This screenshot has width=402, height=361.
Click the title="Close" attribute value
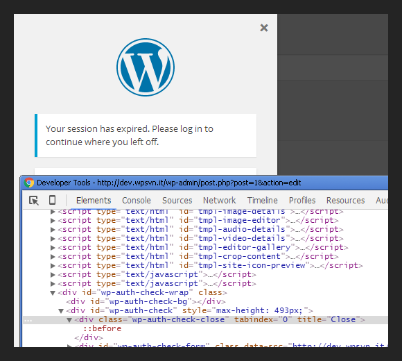tap(343, 319)
